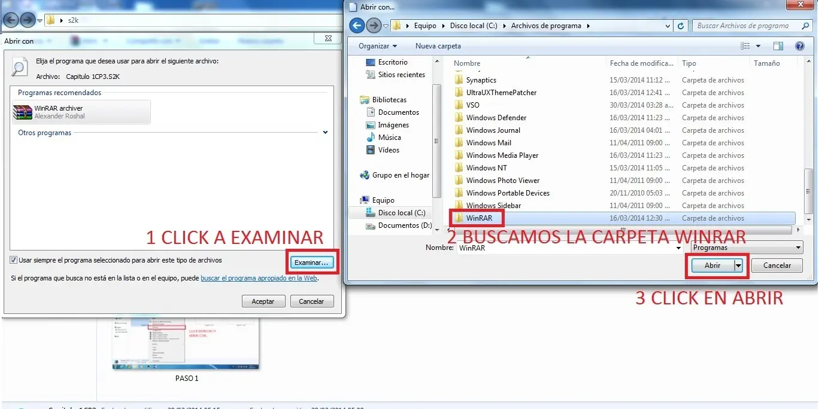The image size is (819, 409).
Task: Click Nueva carpeta in toolbar
Action: [x=438, y=46]
